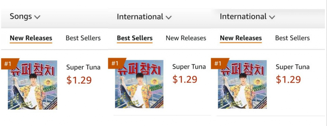Image resolution: width=327 pixels, height=126 pixels.
Task: Select the underlined Best Sellers tab in the middle panel
Action: (x=135, y=38)
